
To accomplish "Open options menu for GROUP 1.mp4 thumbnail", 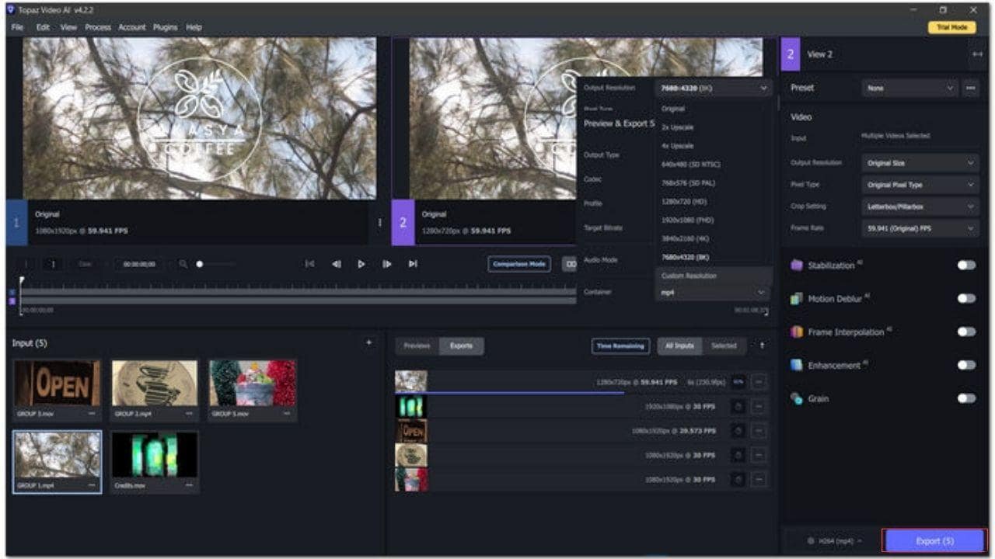I will tap(91, 485).
